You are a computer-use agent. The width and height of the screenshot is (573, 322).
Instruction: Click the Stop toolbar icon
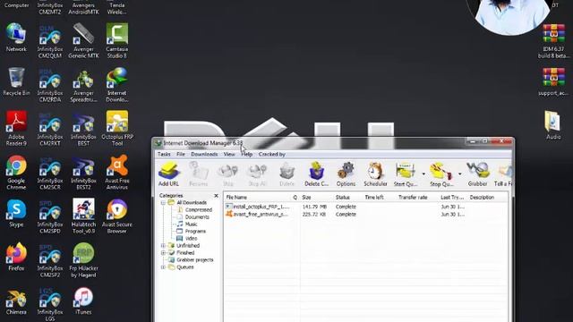click(228, 174)
